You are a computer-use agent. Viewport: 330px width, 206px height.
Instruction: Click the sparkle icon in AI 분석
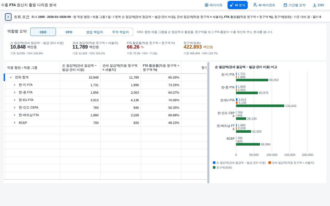[232, 5]
